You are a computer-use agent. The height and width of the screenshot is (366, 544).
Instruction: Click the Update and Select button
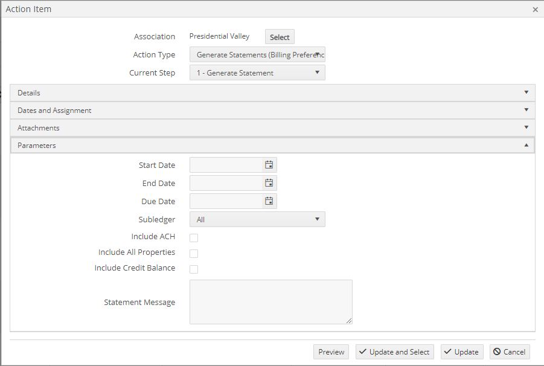(394, 352)
